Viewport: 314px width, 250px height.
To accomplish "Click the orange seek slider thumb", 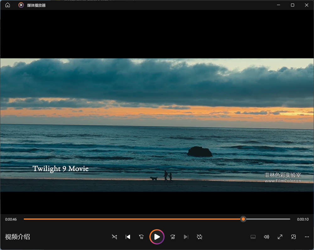I will pos(243,219).
